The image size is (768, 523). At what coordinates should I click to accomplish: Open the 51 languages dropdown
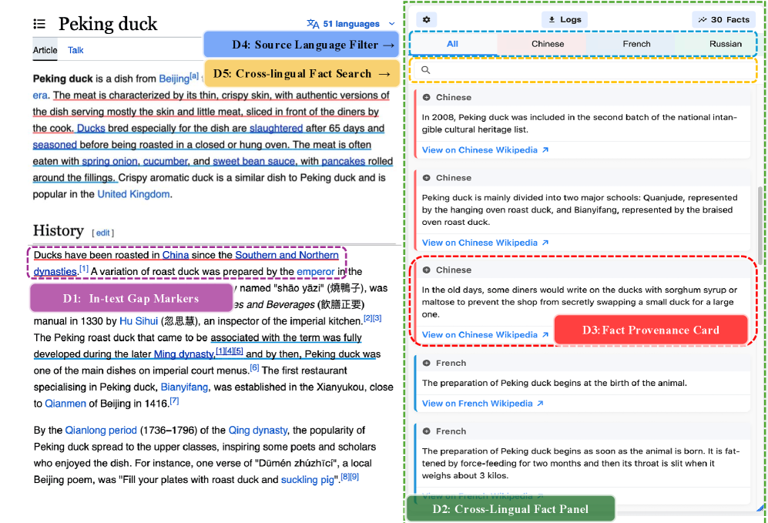pos(344,24)
